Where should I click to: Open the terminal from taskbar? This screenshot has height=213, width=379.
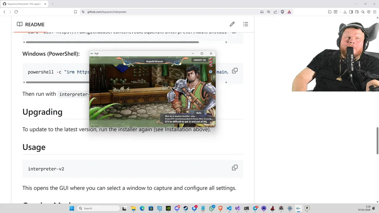(x=246, y=208)
